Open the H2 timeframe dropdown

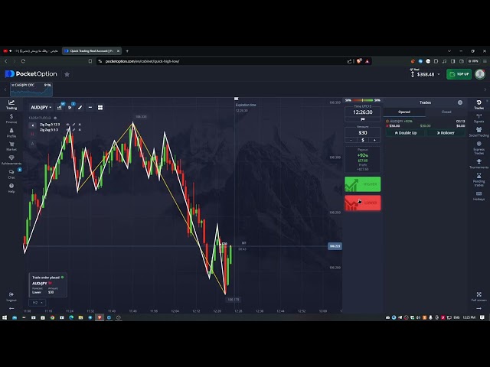[x=38, y=303]
